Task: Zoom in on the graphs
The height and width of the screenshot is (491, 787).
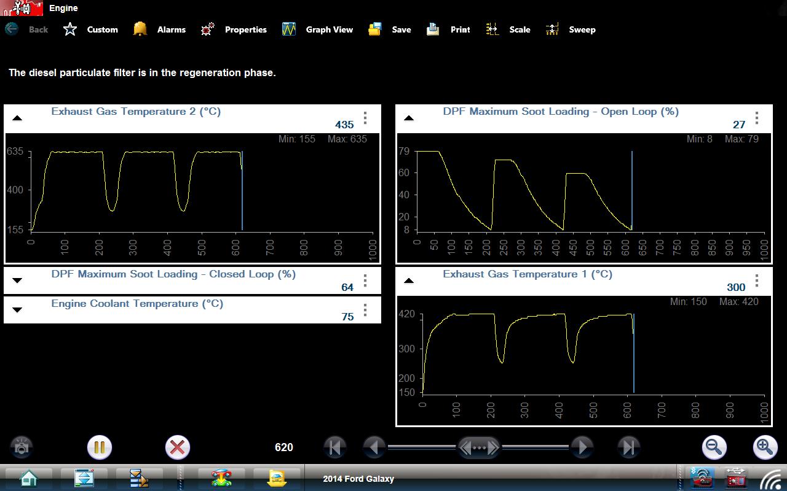Action: coord(765,447)
